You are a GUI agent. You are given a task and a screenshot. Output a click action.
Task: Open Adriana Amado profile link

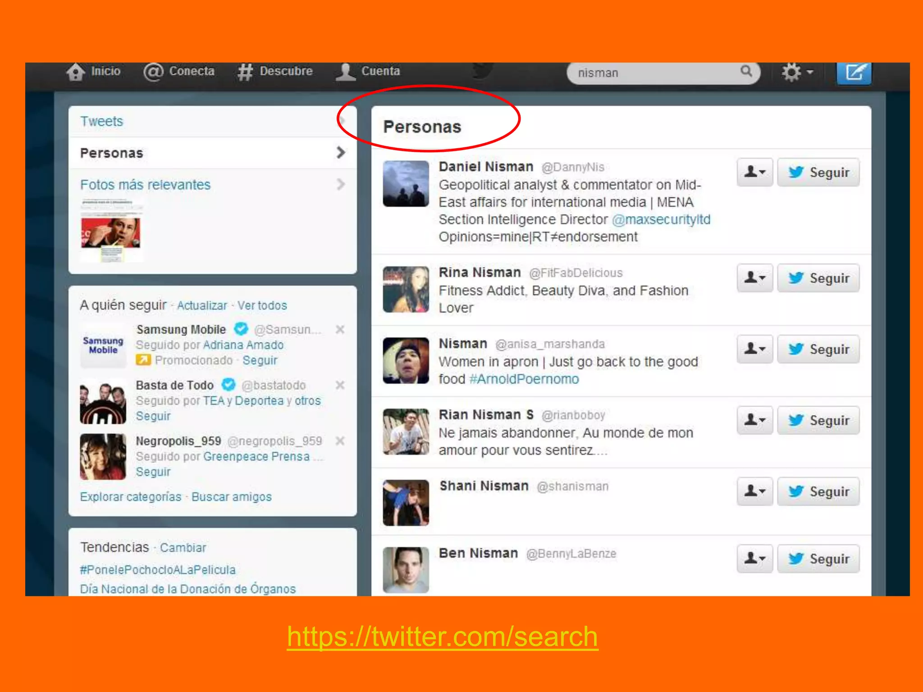pyautogui.click(x=243, y=345)
